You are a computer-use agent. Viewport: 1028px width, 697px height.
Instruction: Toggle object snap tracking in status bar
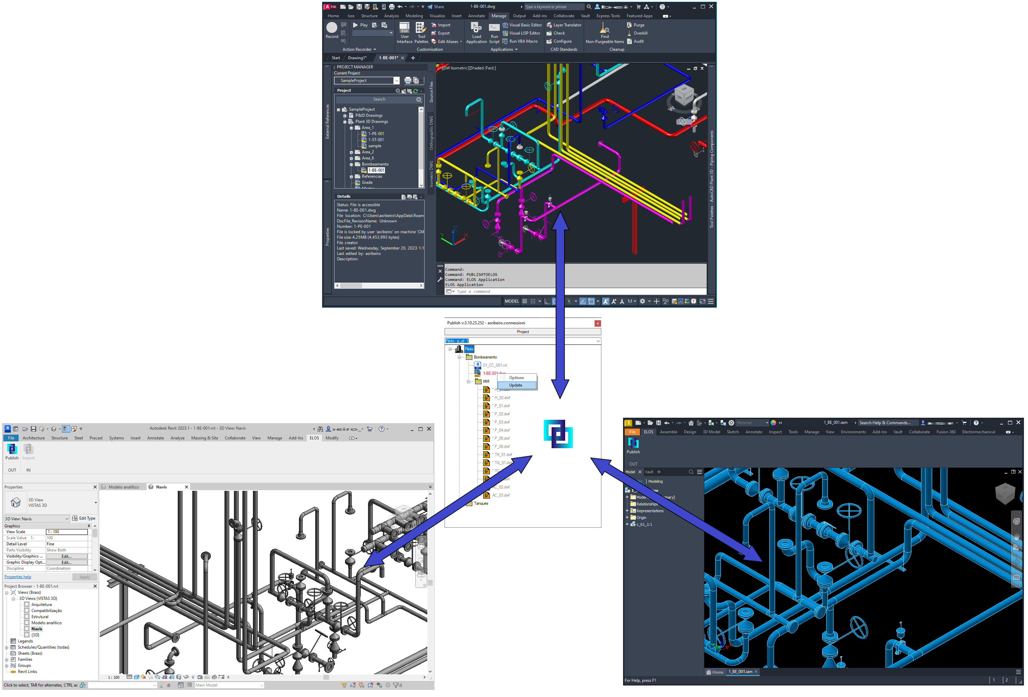tap(583, 301)
